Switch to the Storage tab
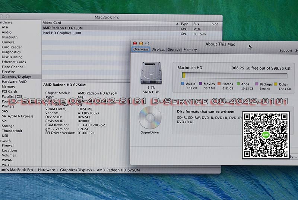298x200 pixels. (174, 50)
